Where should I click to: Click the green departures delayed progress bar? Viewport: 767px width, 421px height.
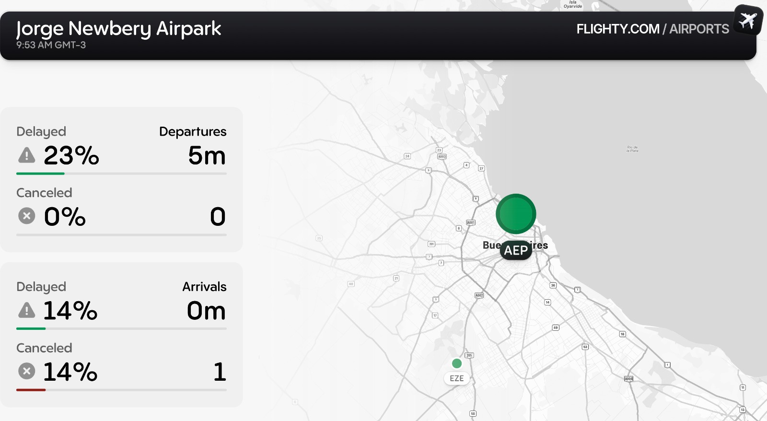click(x=40, y=174)
